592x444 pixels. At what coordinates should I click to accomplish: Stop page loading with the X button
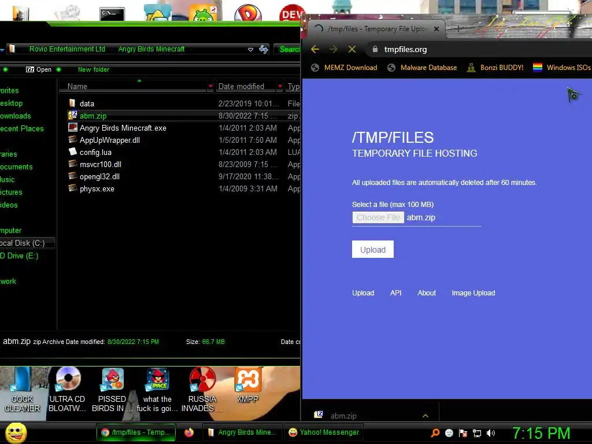pyautogui.click(x=352, y=49)
